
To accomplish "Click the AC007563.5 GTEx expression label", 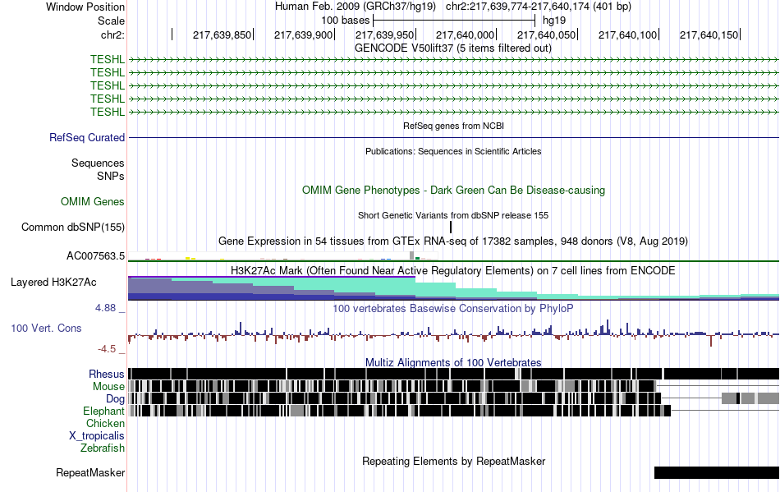I will coord(95,255).
